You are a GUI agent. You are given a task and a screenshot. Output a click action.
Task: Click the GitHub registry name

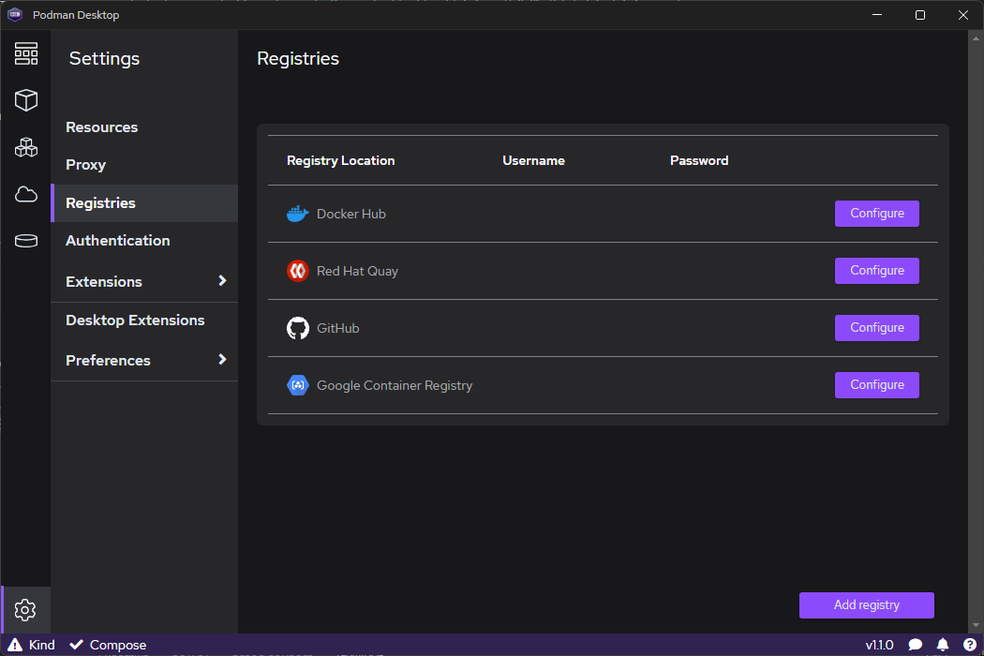337,328
